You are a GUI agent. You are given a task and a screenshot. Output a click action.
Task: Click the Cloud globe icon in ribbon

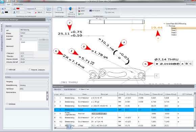click(71, 9)
